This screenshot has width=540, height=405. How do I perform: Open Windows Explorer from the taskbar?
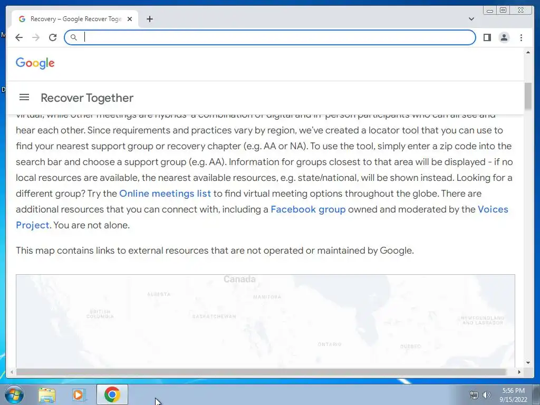(x=47, y=394)
